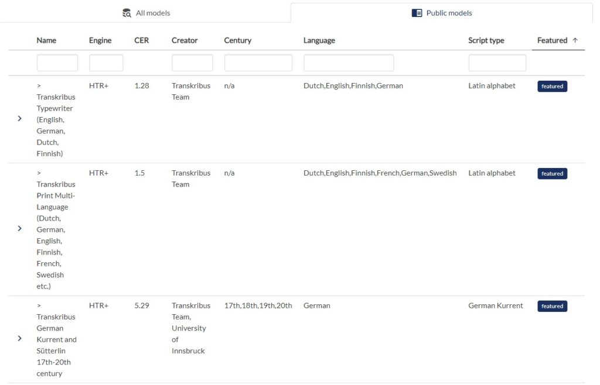The width and height of the screenshot is (600, 385).
Task: Click the Latin alphabet cell for Typewriter model
Action: [492, 86]
